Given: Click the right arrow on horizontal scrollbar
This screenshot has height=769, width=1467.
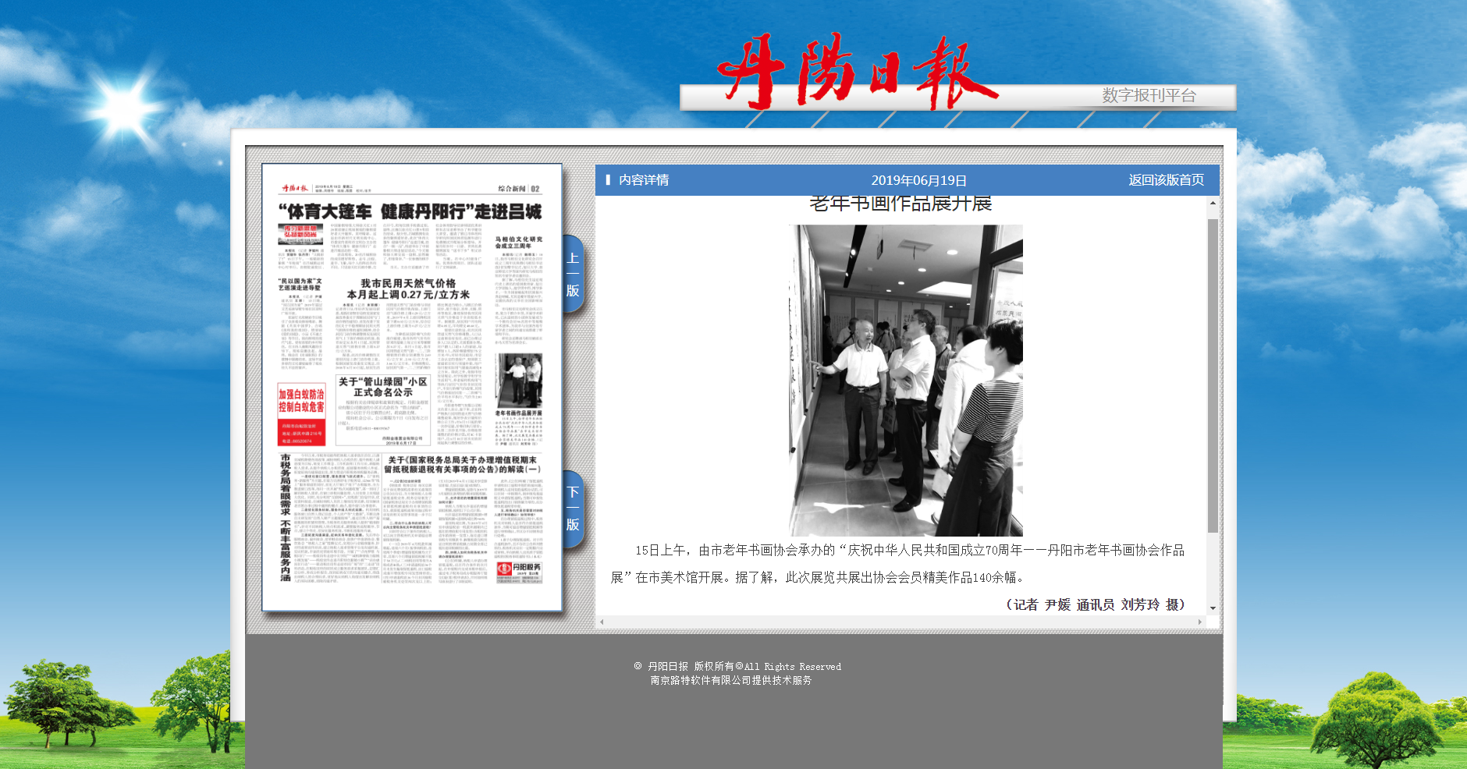Looking at the screenshot, I should point(1199,622).
